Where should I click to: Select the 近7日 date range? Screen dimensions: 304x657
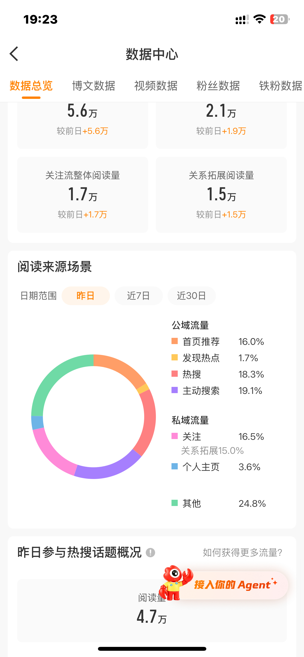138,296
